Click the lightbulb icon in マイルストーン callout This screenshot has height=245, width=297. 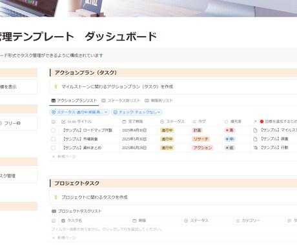coord(56,86)
